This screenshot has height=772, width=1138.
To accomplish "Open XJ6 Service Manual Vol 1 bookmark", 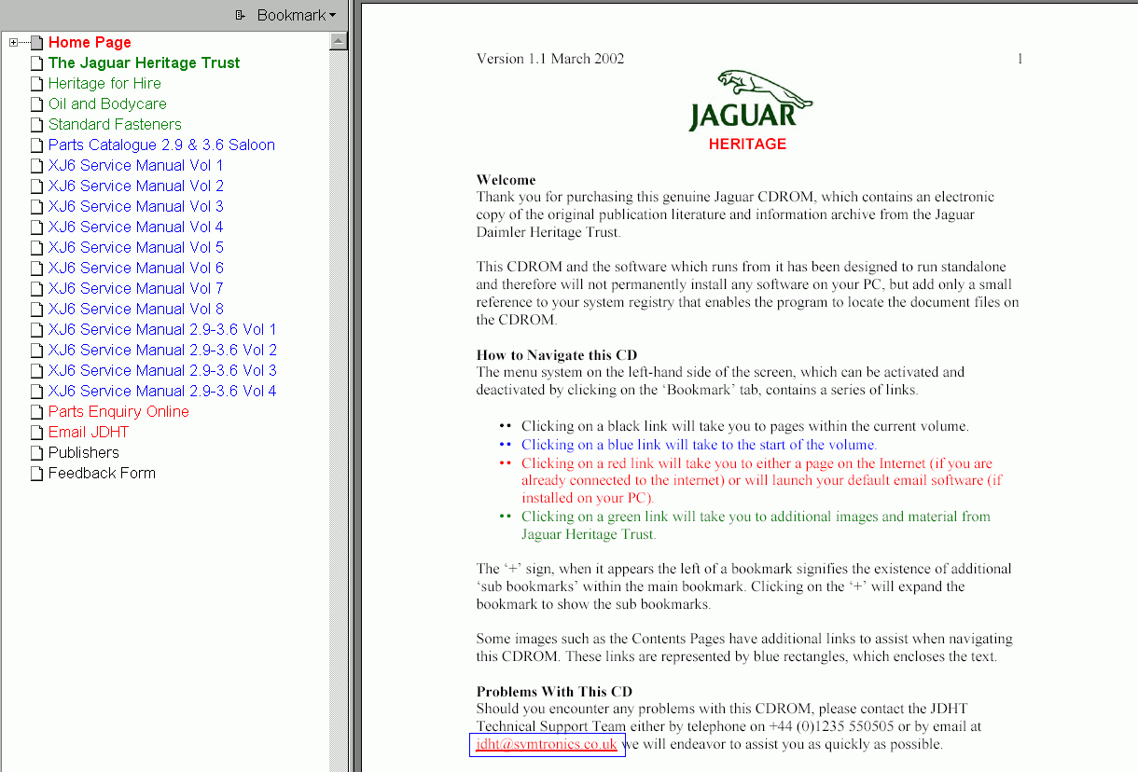I will [136, 165].
